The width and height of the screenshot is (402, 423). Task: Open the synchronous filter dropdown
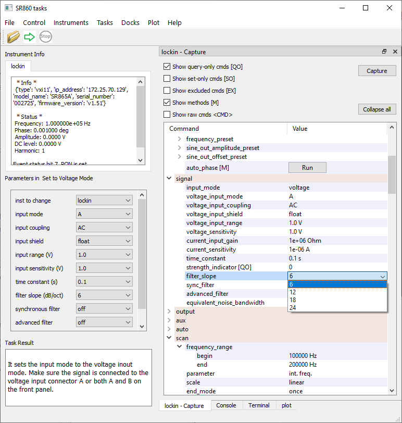(x=104, y=308)
